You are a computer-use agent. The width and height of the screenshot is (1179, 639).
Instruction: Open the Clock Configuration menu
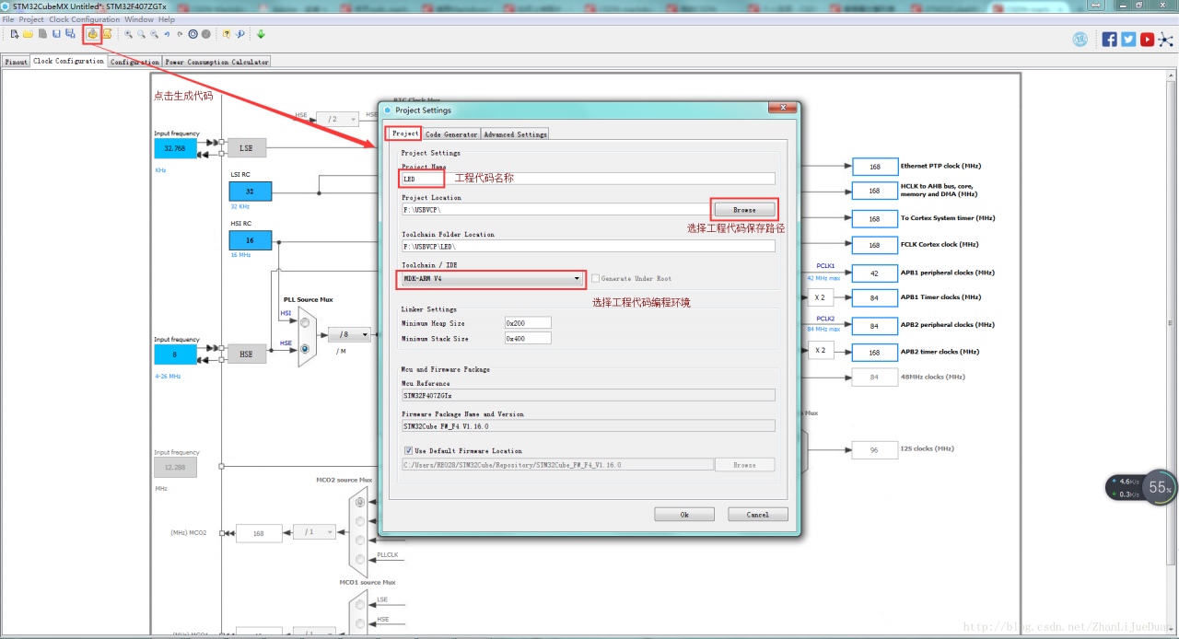(85, 19)
